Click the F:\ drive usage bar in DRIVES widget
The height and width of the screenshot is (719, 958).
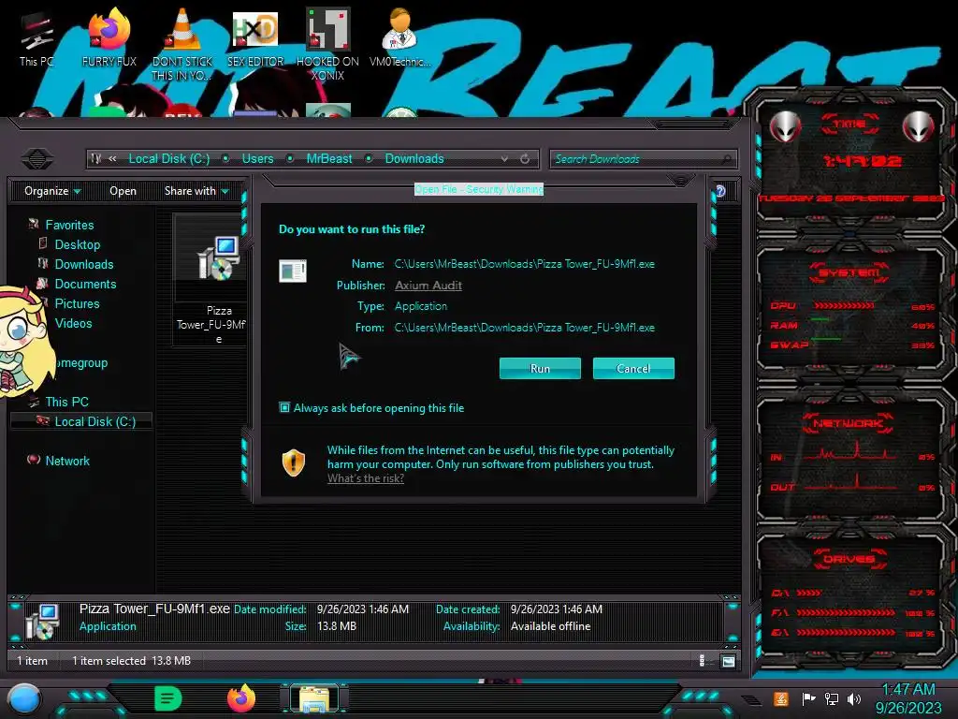coord(846,612)
